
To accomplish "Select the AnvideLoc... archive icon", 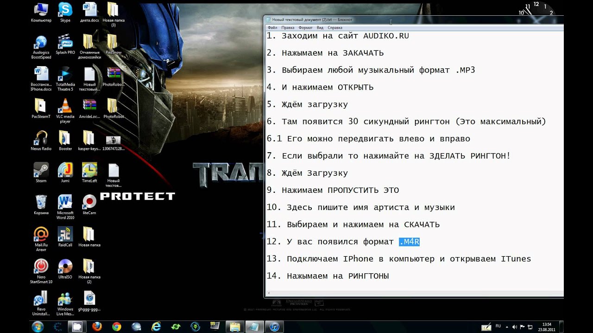I will [89, 109].
